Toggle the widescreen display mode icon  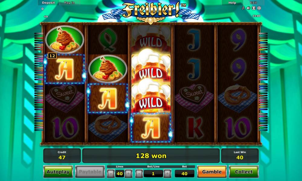254,8
